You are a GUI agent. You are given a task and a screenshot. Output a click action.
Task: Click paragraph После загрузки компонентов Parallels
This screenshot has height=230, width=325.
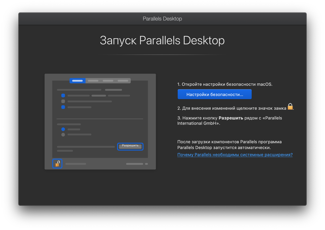click(x=229, y=145)
